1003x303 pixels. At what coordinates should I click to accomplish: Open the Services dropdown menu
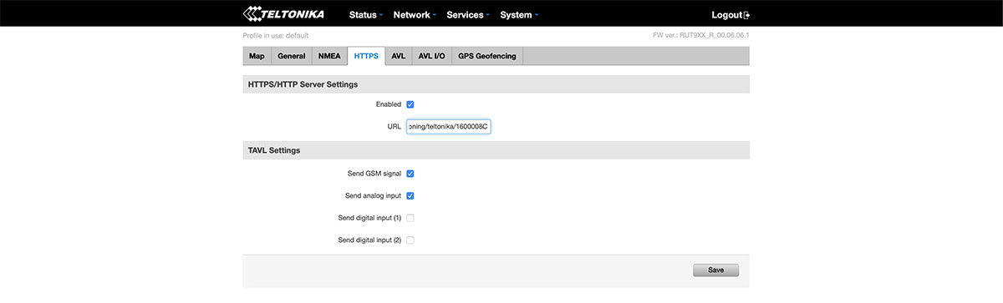click(x=469, y=15)
